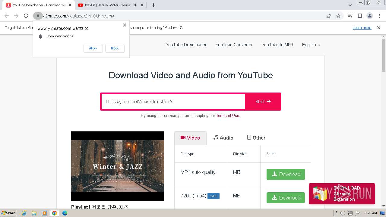Open site info via the lock icon

point(38,16)
